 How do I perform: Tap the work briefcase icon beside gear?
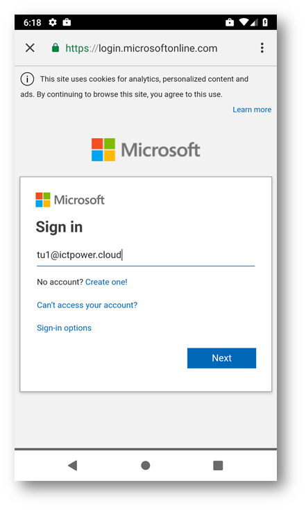67,22
